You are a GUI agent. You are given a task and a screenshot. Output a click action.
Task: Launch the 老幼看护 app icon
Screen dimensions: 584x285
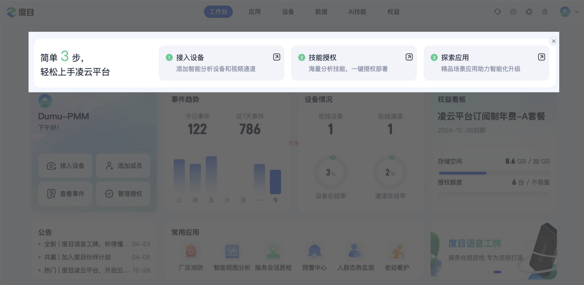click(397, 251)
